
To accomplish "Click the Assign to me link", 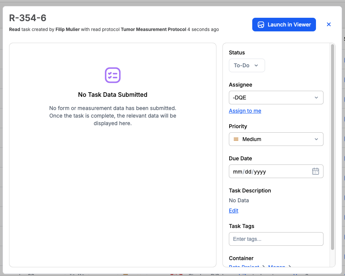I will (x=245, y=111).
